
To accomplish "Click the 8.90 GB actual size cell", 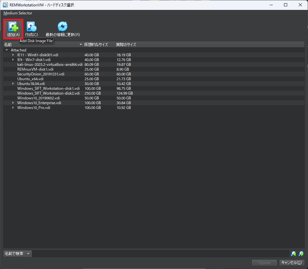I will pos(123,69).
